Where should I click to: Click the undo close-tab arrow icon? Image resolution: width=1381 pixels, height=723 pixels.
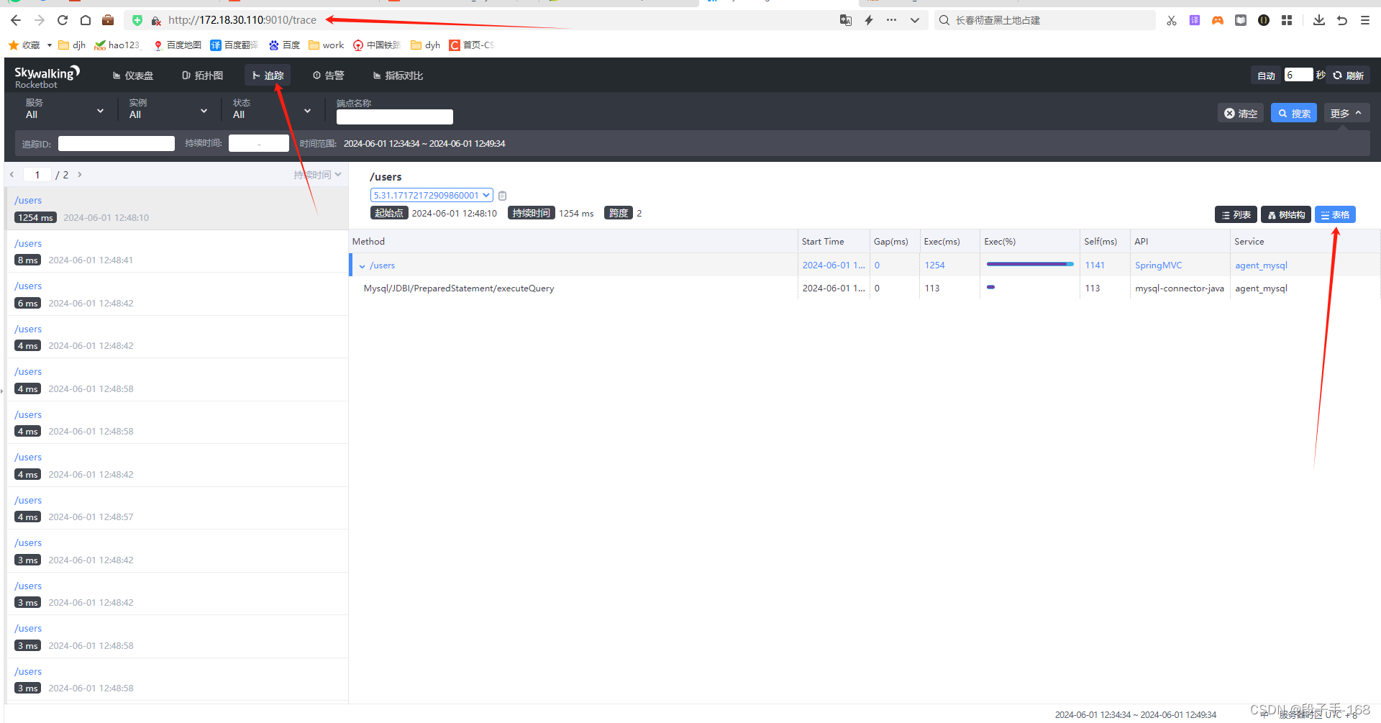coord(1342,20)
